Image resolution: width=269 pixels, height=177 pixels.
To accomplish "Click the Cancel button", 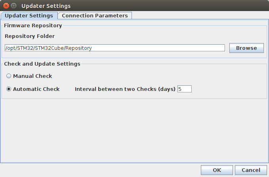I will click(248, 170).
